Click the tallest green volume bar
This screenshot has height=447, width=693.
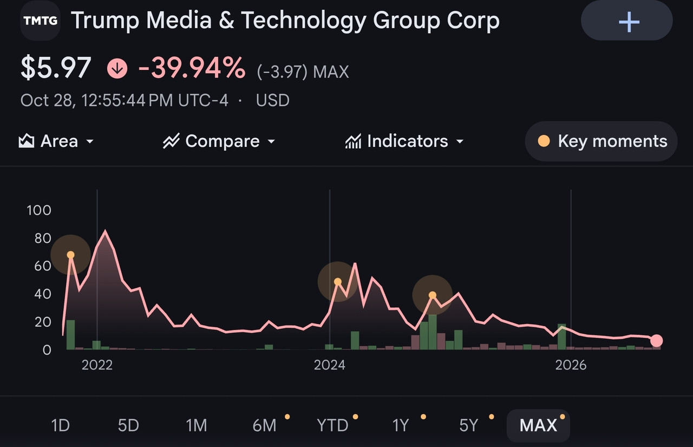432,332
